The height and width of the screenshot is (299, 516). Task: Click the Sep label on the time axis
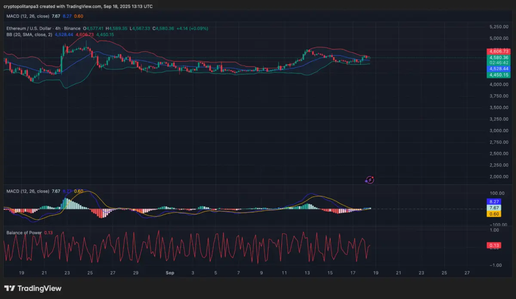coord(169,272)
